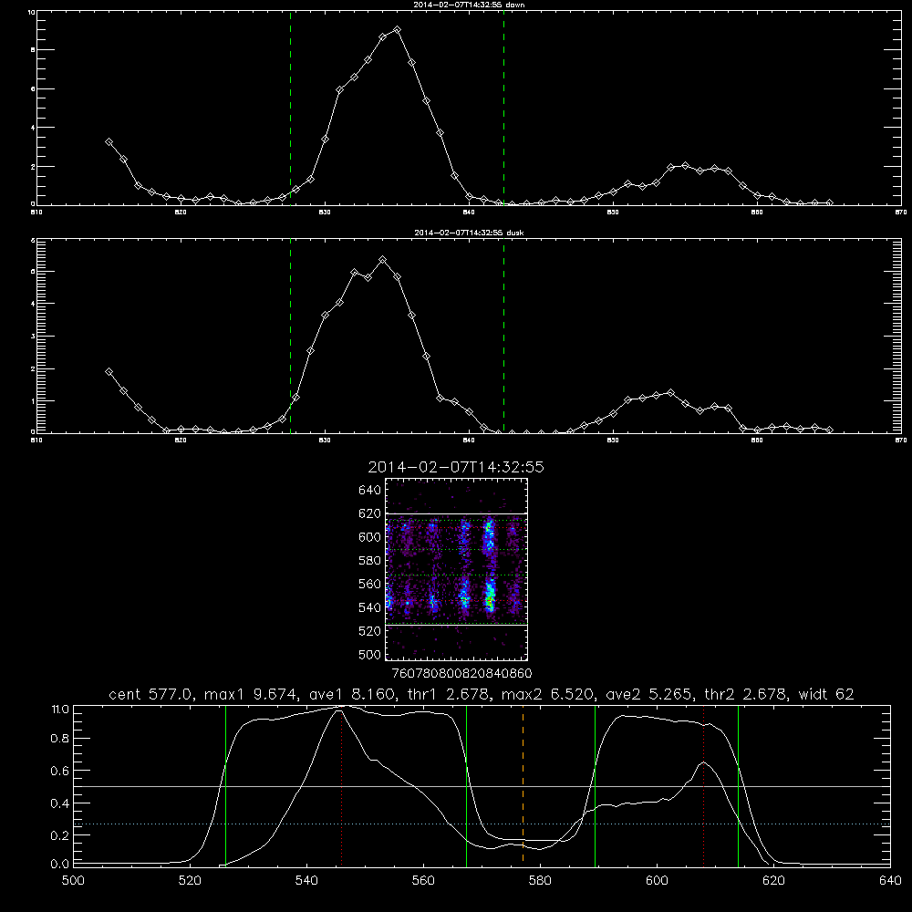Click the "500" label on bottom plot x-axis

point(73,881)
